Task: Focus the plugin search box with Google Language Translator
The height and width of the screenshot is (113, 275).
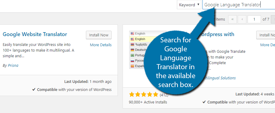Action: pyautogui.click(x=239, y=5)
